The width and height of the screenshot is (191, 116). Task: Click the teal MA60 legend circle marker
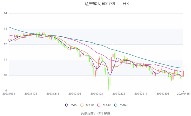tap(116, 105)
